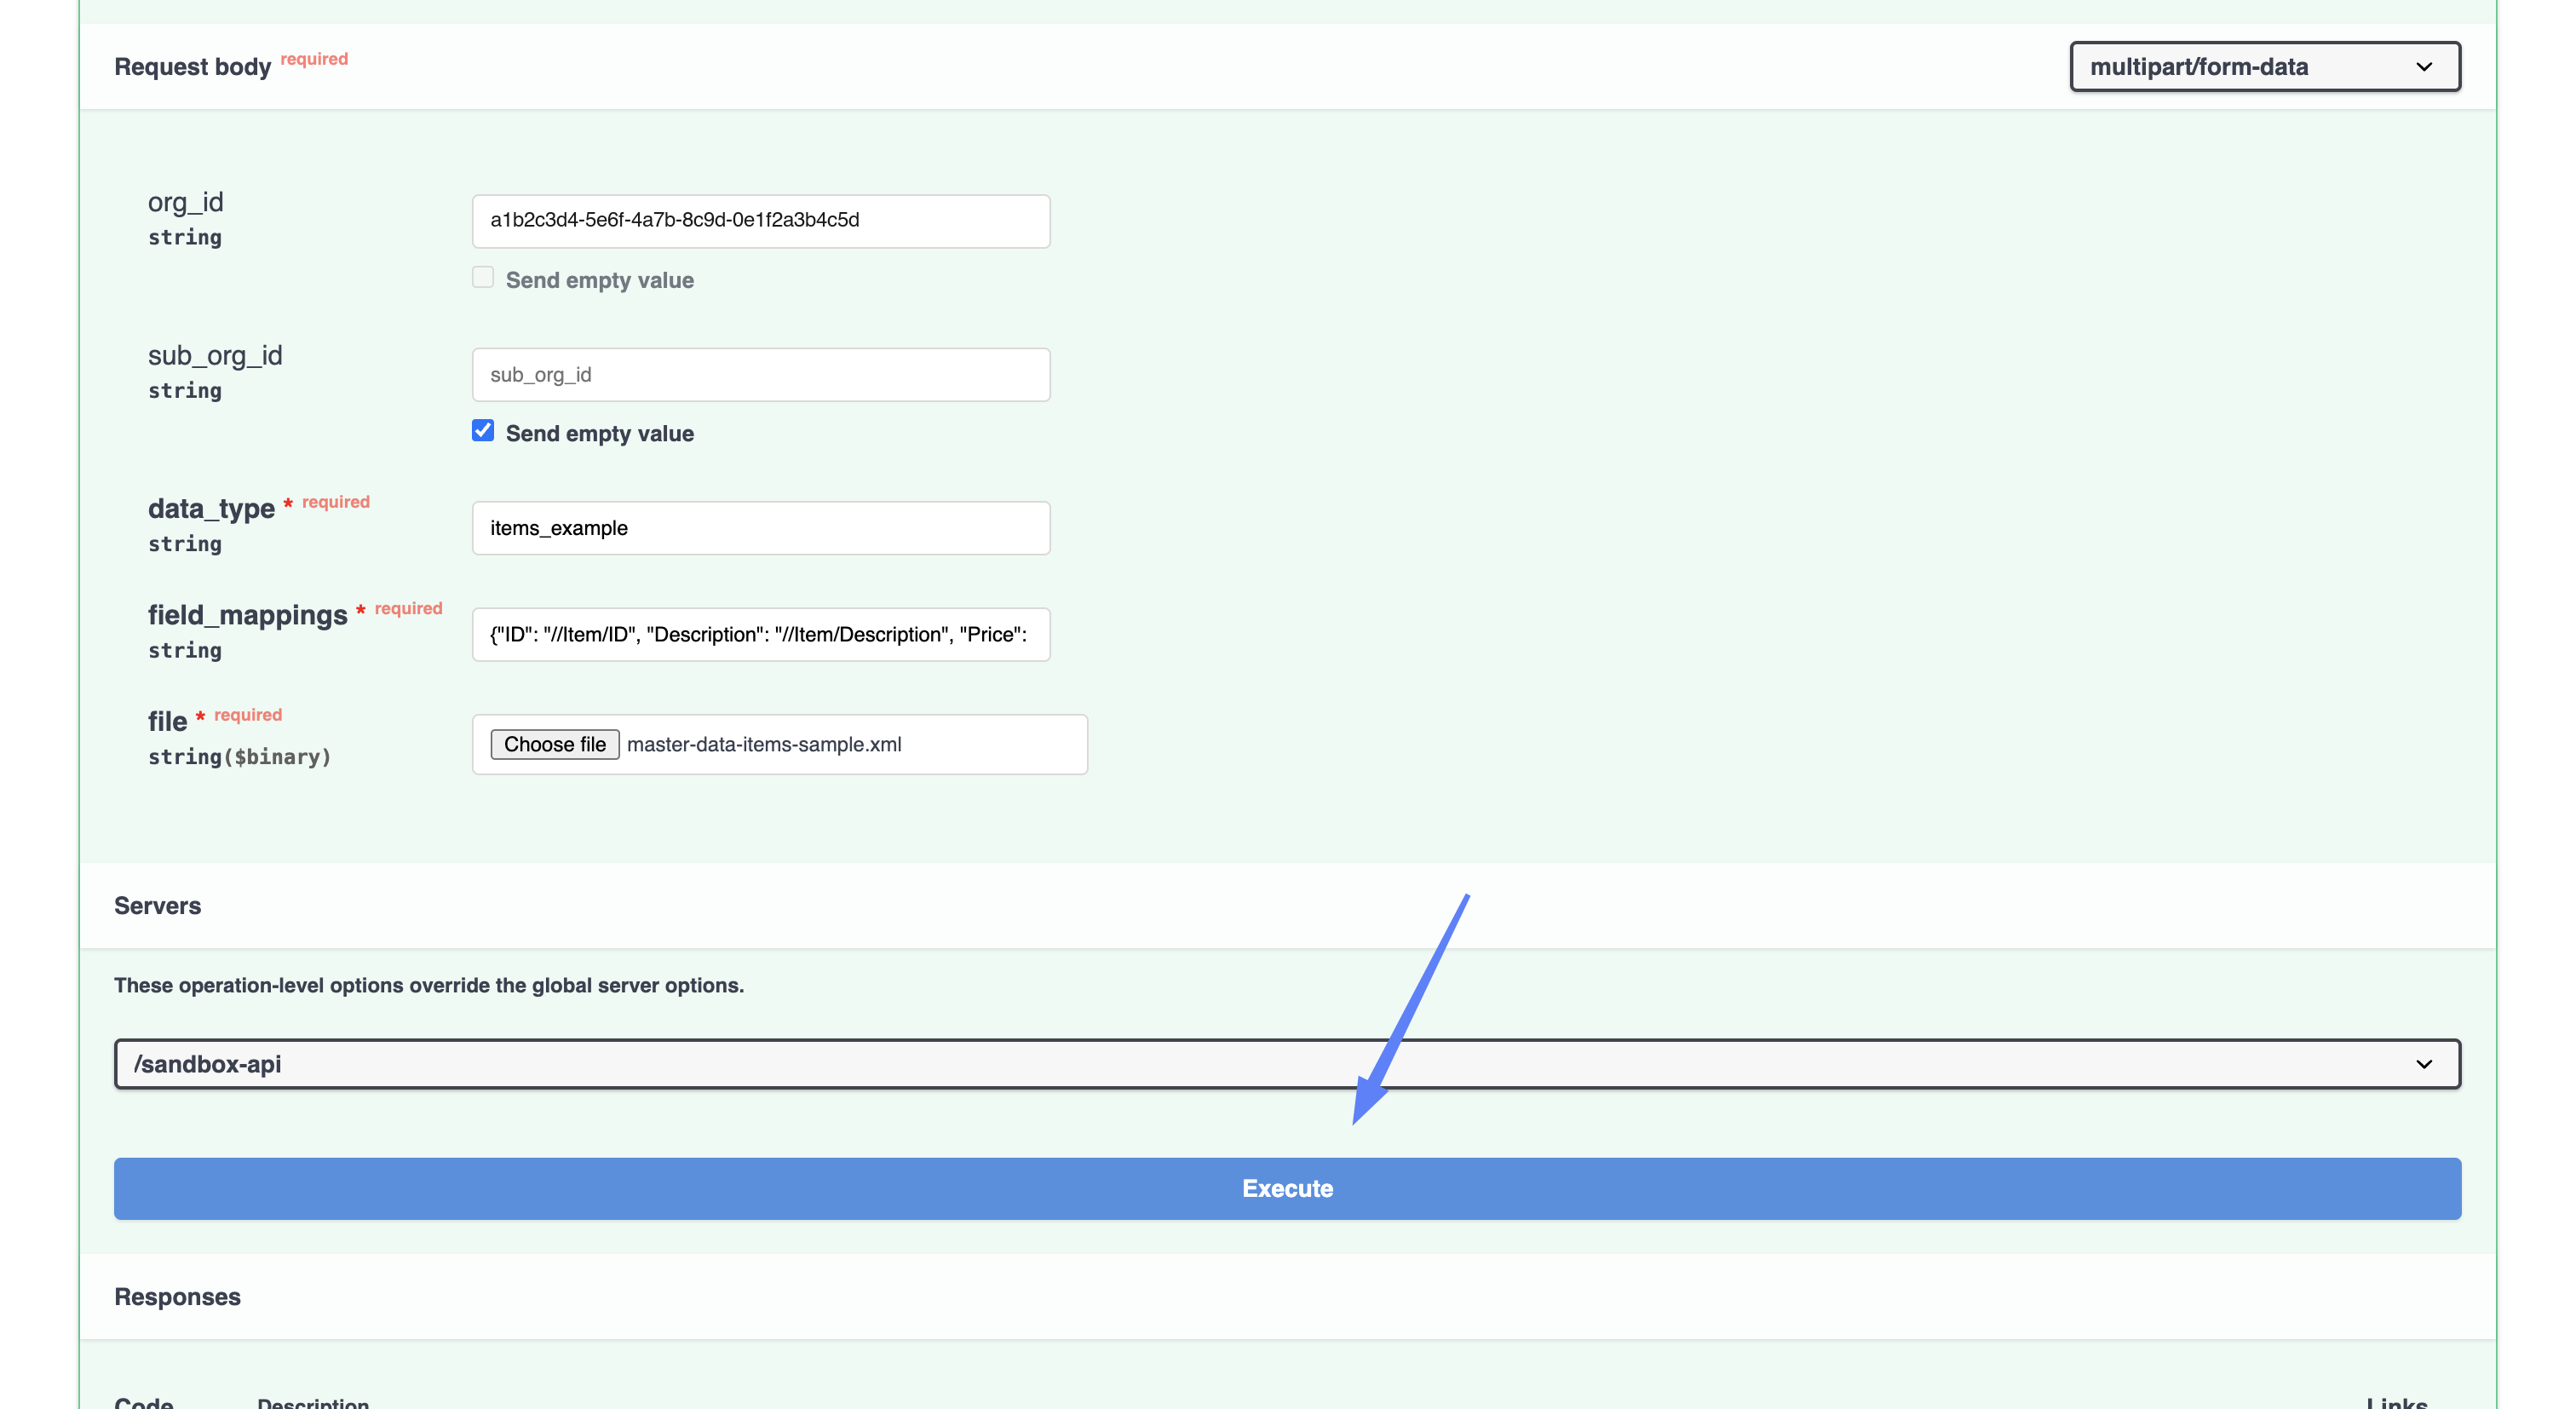Click the Servers section heading
2576x1409 pixels.
(x=157, y=906)
